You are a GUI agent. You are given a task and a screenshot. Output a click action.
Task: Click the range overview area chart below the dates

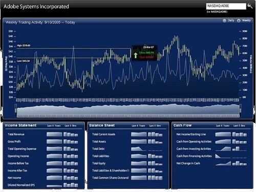click(x=128, y=110)
